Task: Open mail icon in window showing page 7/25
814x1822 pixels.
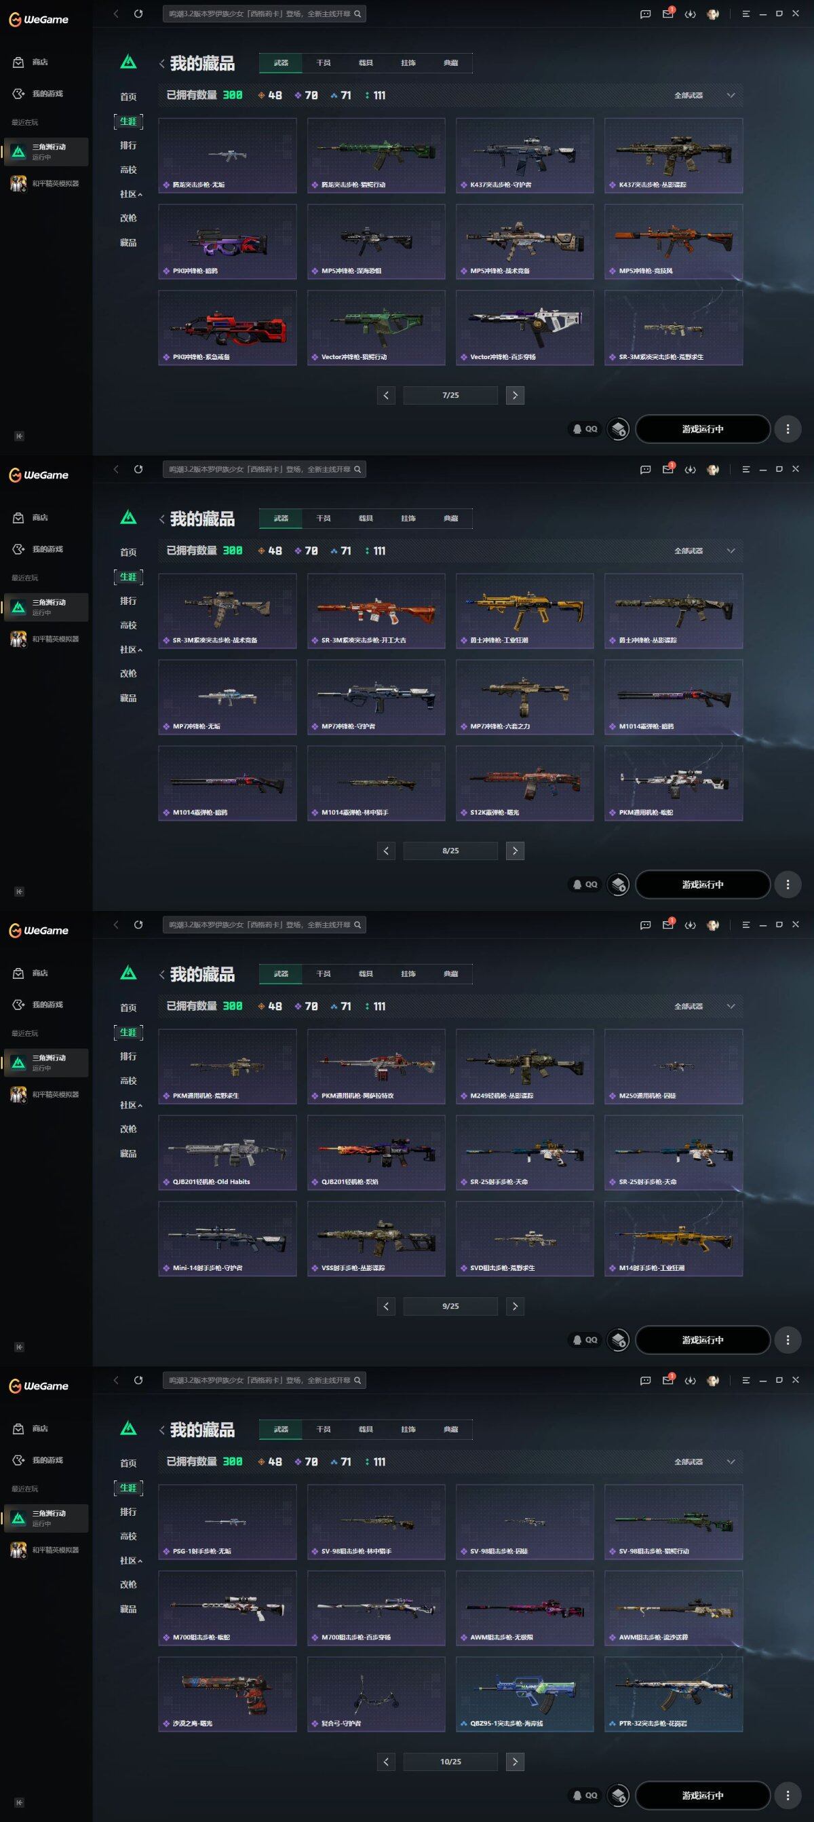Action: point(667,14)
